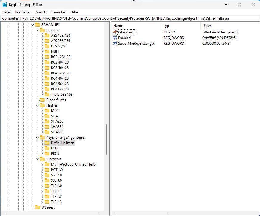Collapse the KeyExchangeAlgorithms node
Viewport: 260px width, 216px height.
click(x=38, y=138)
